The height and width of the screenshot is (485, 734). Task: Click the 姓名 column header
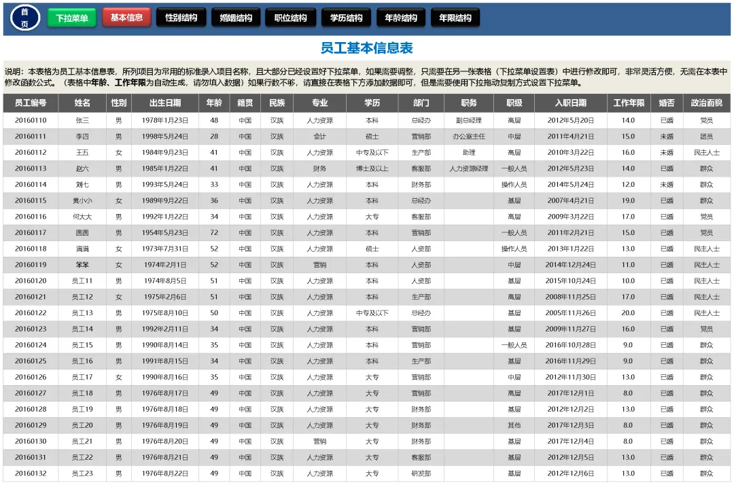click(x=82, y=103)
